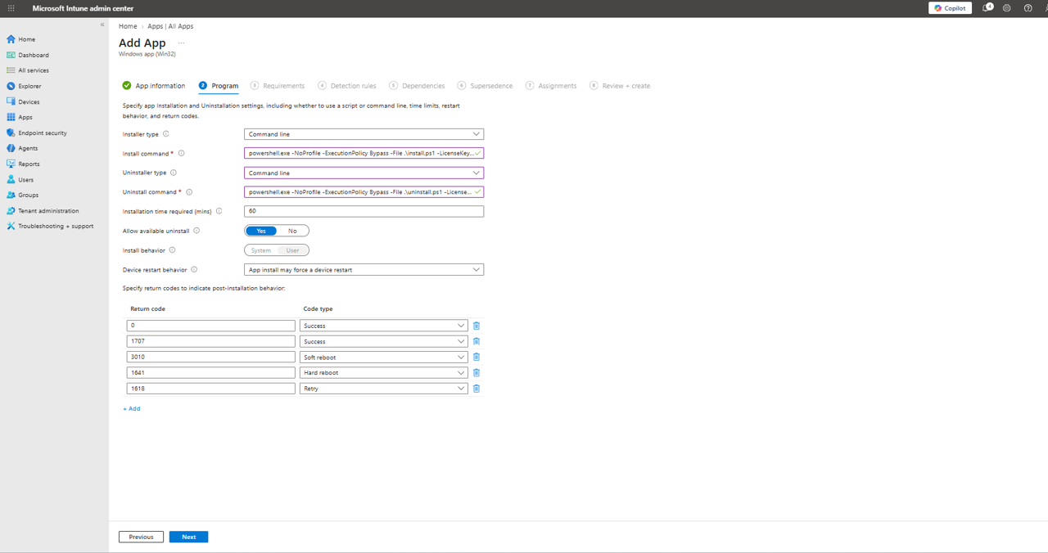
Task: Delete the return code 1641 row
Action: pos(477,372)
